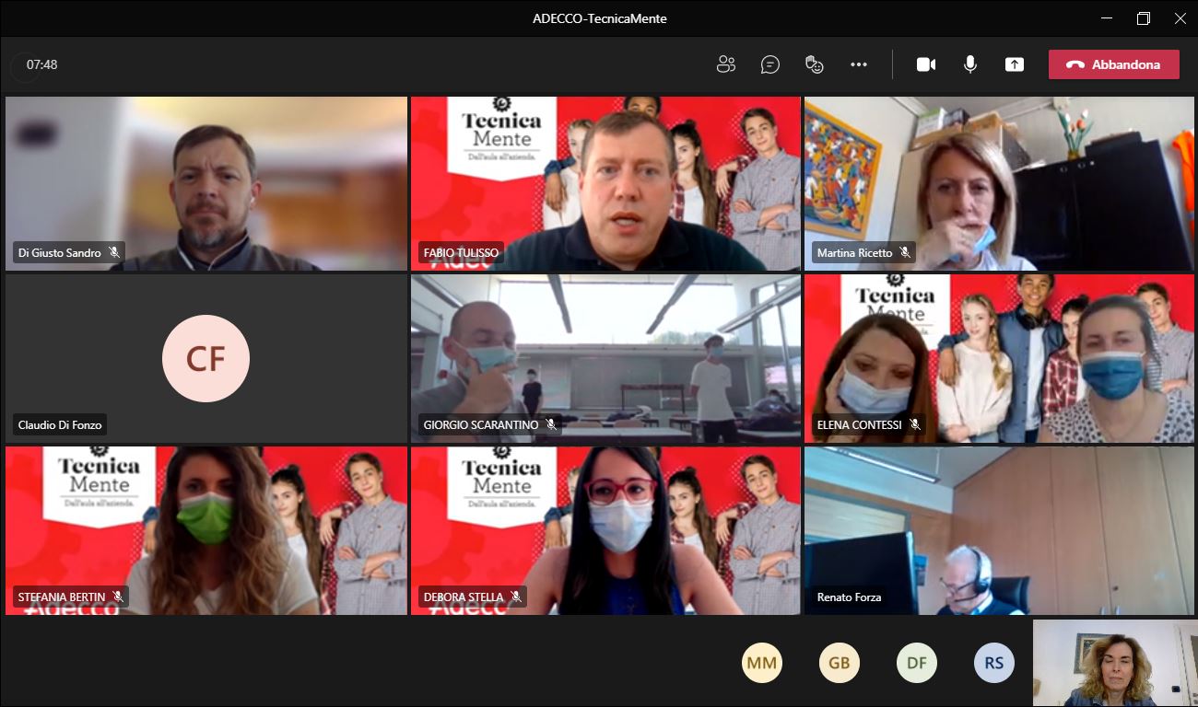Select ELENA CONTESSI video tile
1198x707 pixels.
pyautogui.click(x=999, y=358)
